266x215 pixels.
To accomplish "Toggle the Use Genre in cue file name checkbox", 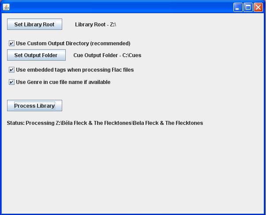I will pyautogui.click(x=11, y=82).
